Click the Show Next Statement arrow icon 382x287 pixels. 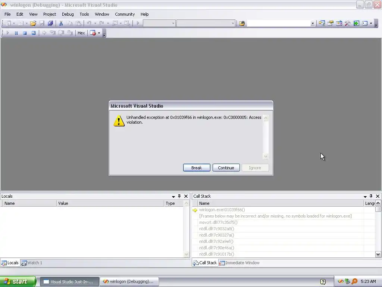click(x=44, y=33)
